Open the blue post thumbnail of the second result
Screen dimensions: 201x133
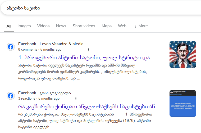[183, 104]
